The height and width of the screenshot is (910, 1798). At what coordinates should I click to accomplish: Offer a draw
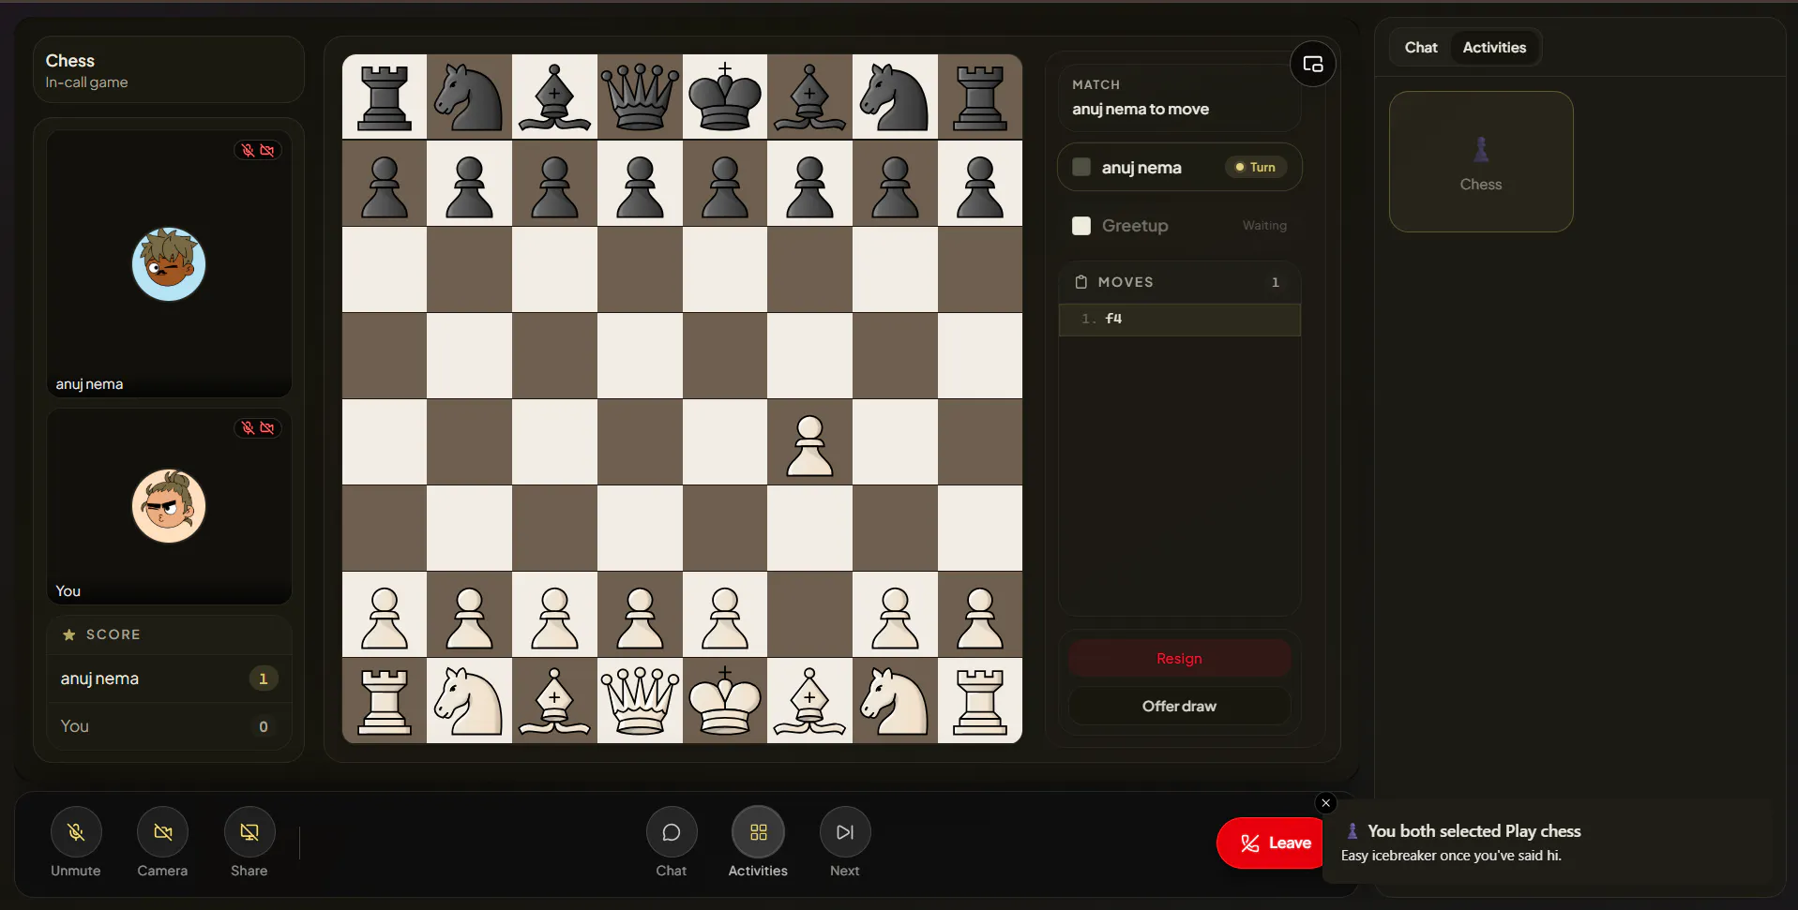click(x=1179, y=707)
